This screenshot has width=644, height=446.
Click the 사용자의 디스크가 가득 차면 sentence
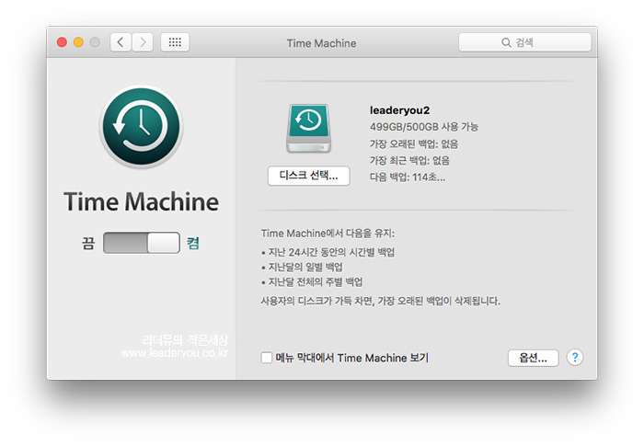(x=380, y=301)
